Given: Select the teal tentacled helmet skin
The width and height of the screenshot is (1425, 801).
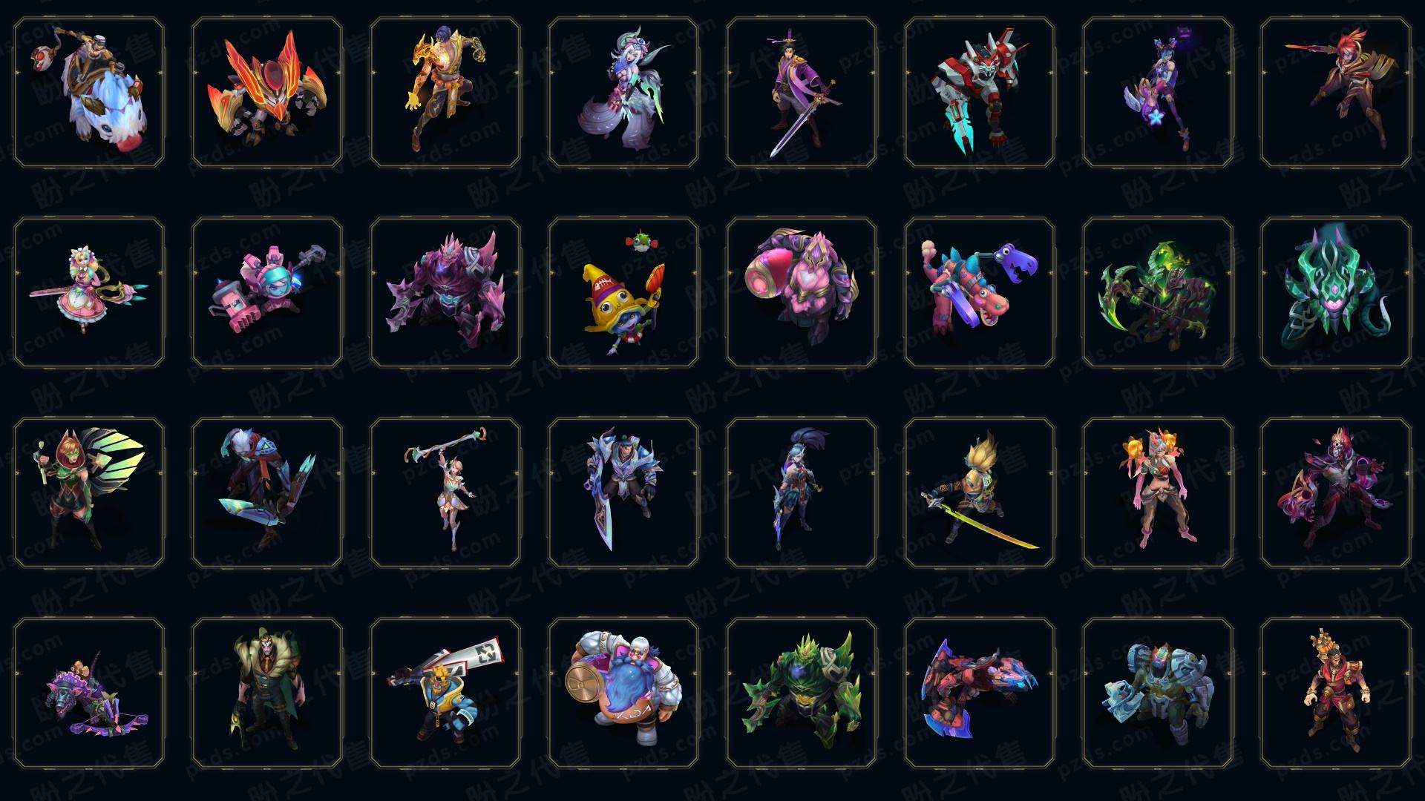Looking at the screenshot, I should point(1336,292).
